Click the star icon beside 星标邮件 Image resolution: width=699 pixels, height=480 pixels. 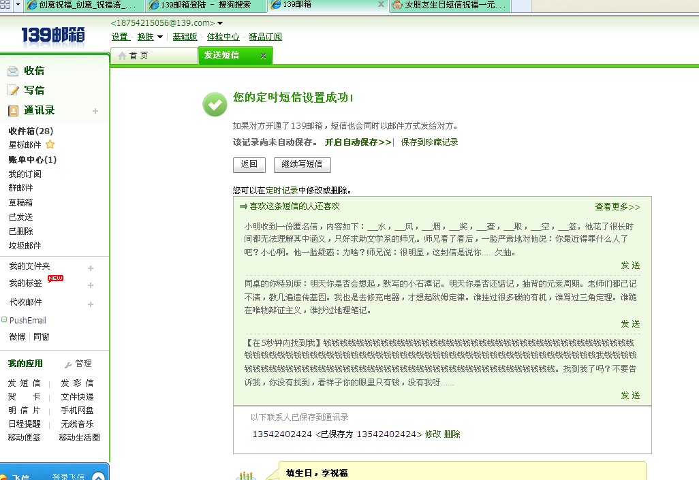50,144
